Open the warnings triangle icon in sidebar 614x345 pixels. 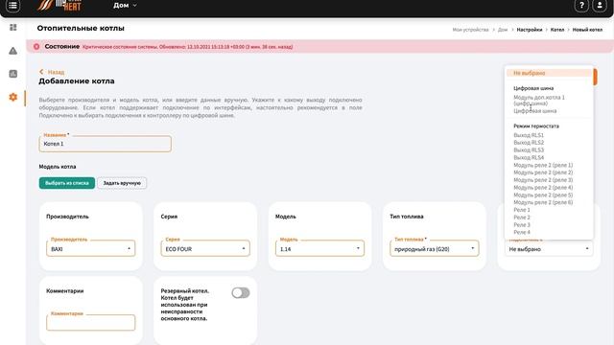(x=12, y=51)
